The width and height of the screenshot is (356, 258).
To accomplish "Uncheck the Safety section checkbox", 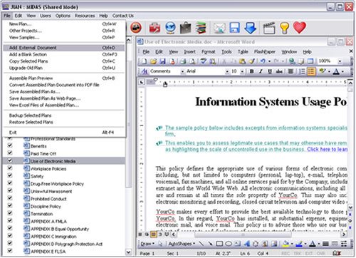I will 10,175.
